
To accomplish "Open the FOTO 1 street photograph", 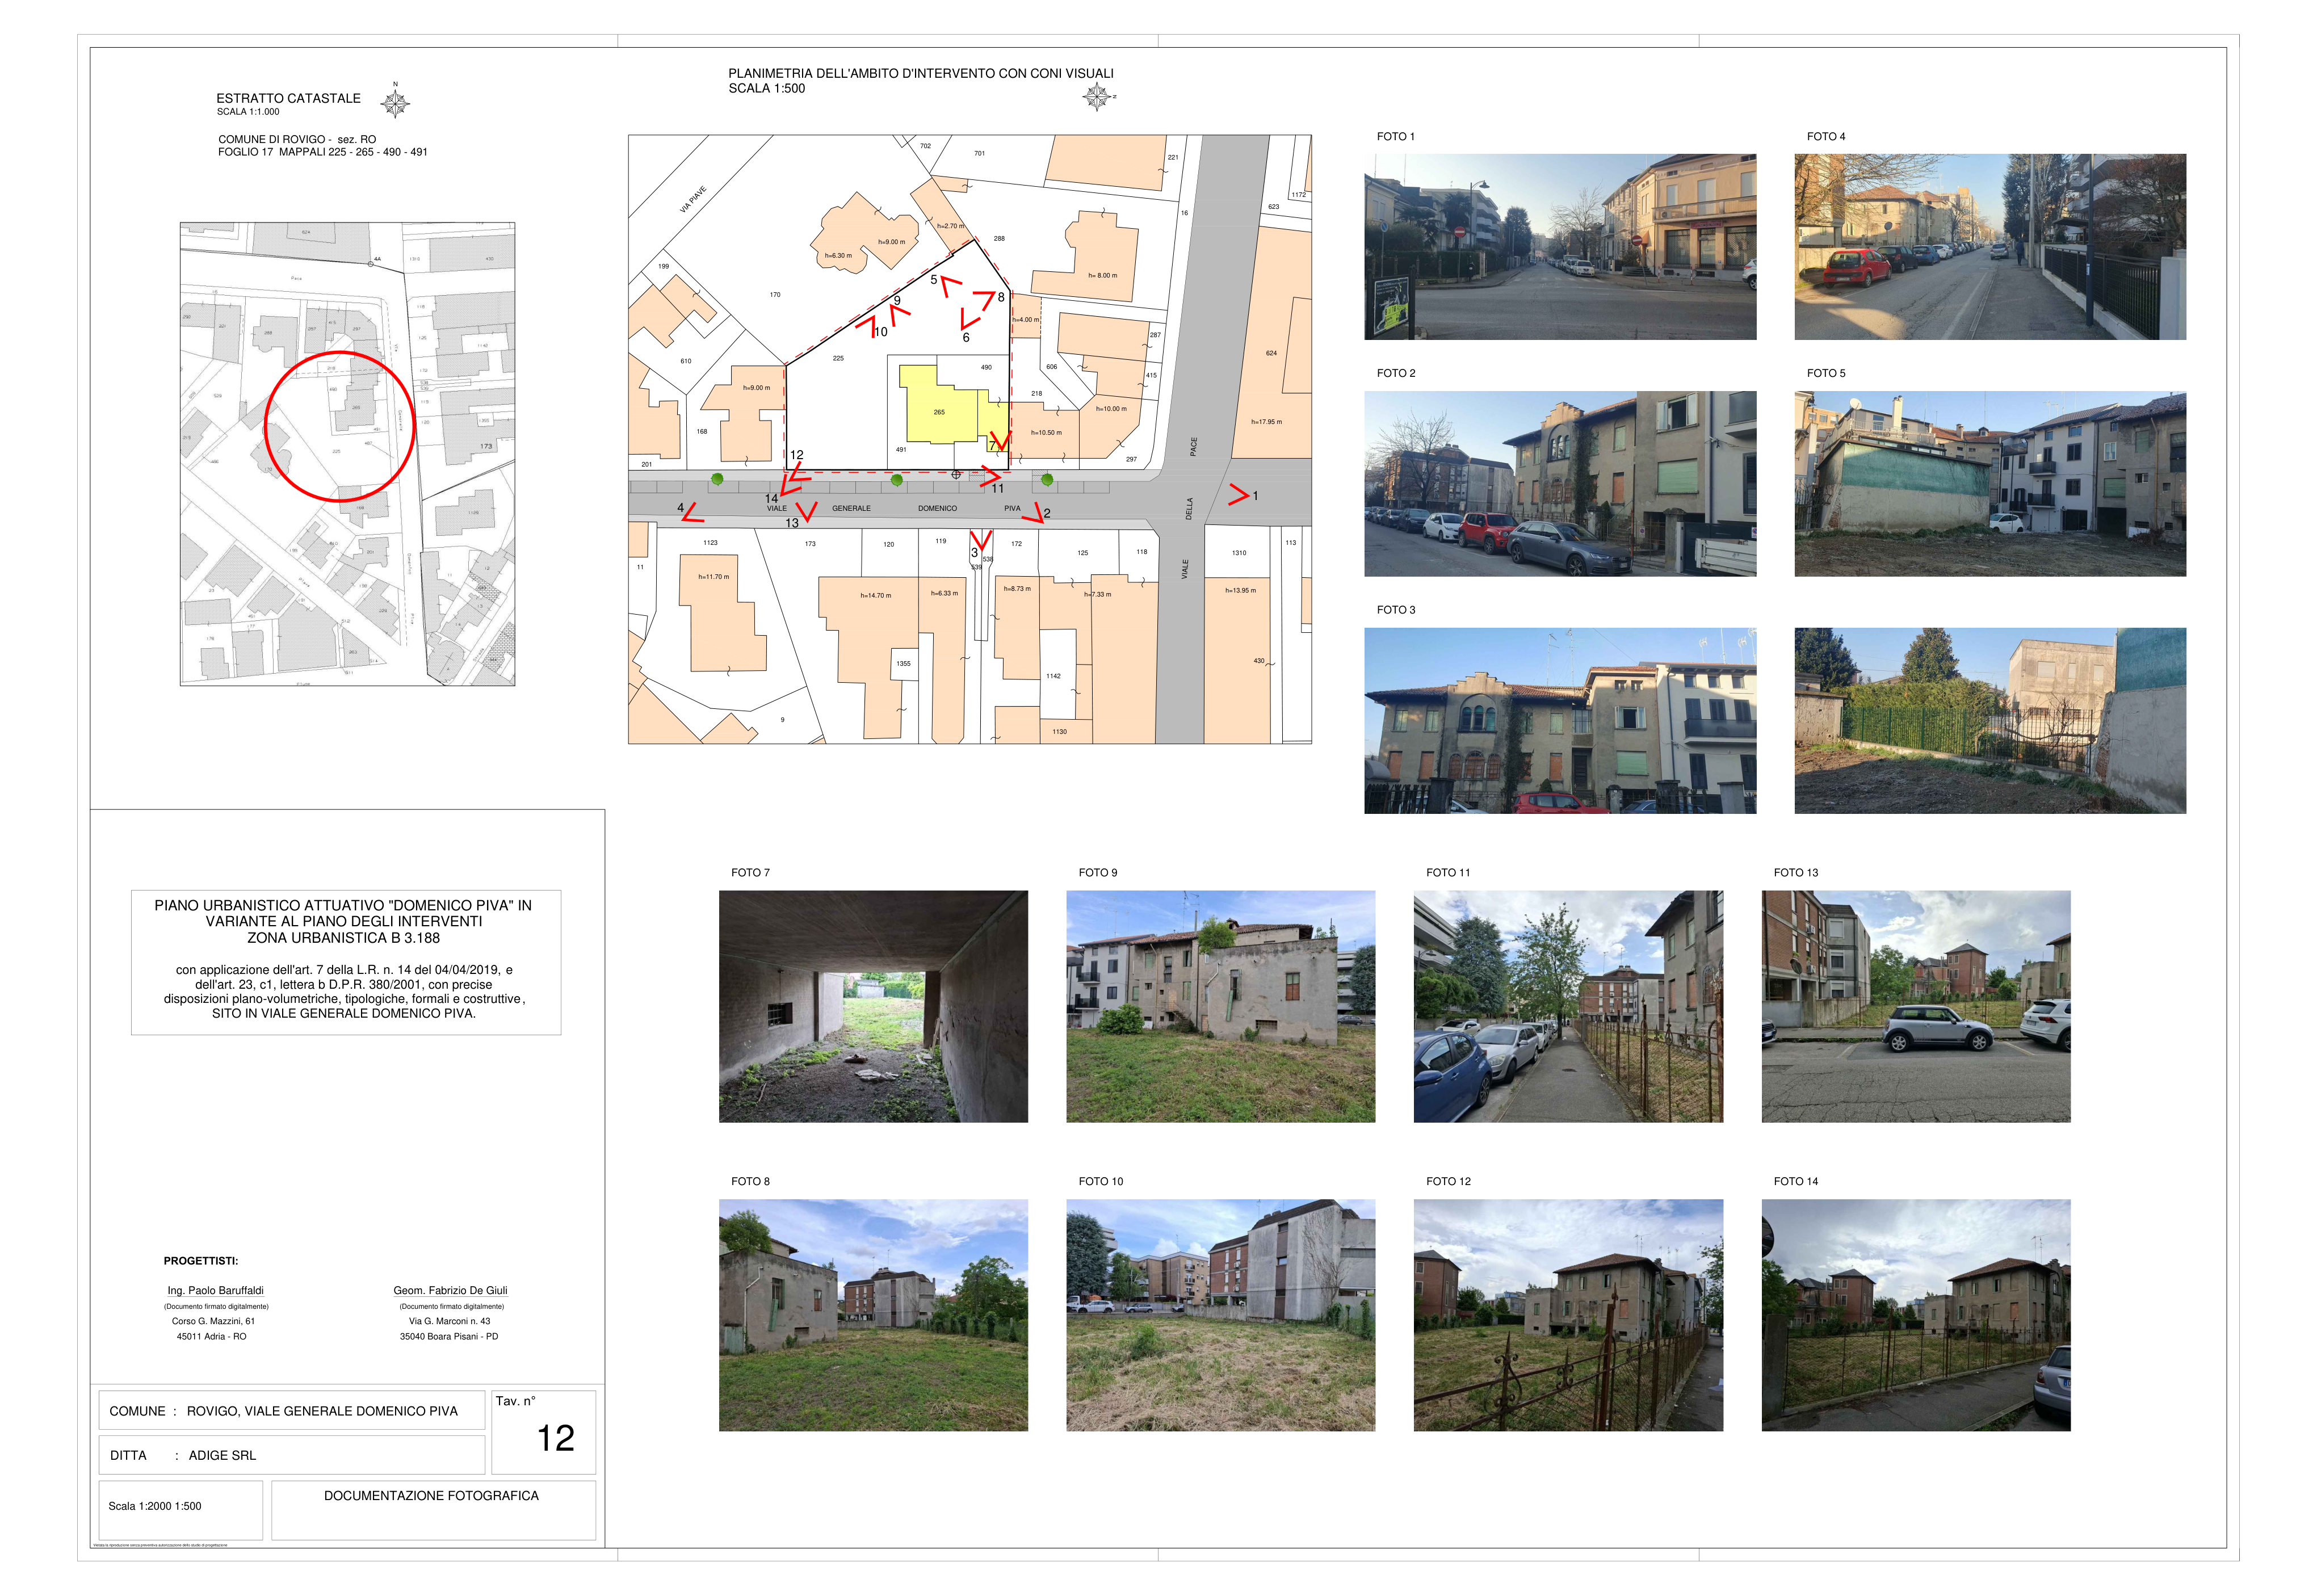I will [1559, 246].
